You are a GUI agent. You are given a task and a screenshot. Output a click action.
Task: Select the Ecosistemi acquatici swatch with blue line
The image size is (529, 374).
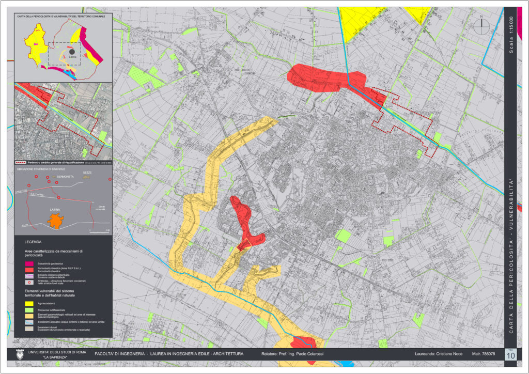tap(29, 322)
